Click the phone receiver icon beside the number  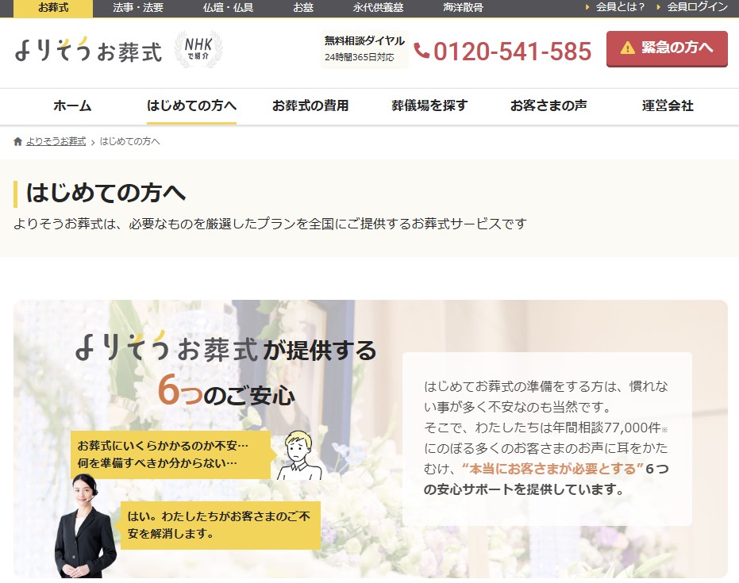click(423, 51)
